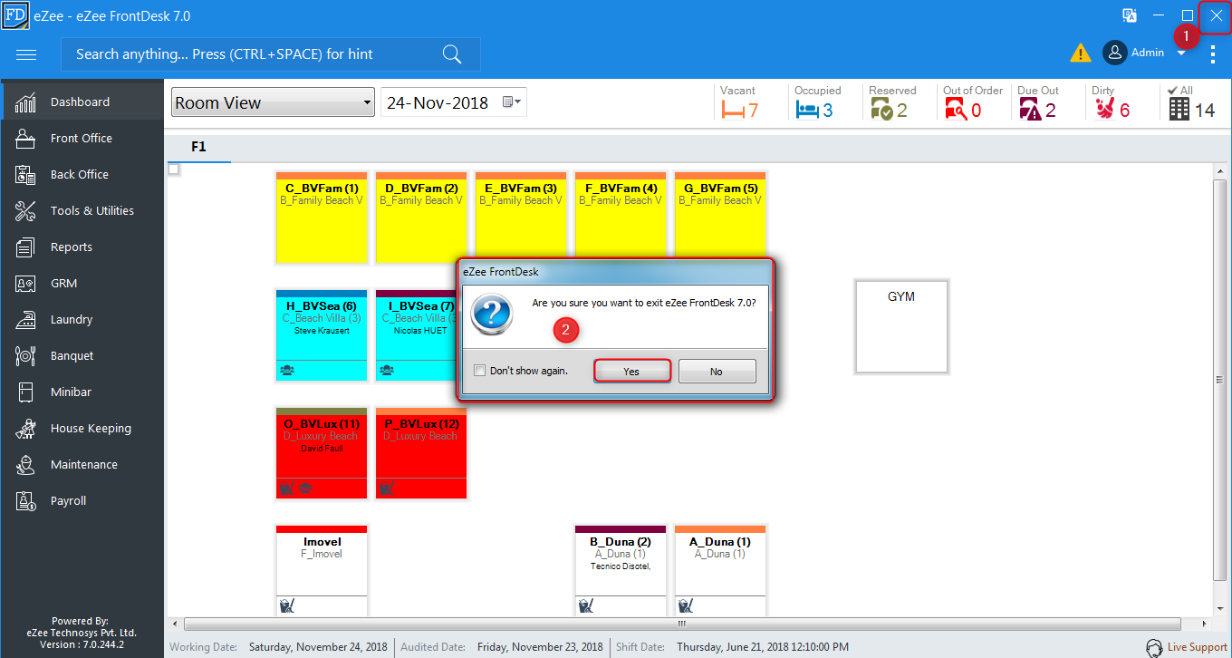Filter by Due Out rooms icon

point(1030,110)
